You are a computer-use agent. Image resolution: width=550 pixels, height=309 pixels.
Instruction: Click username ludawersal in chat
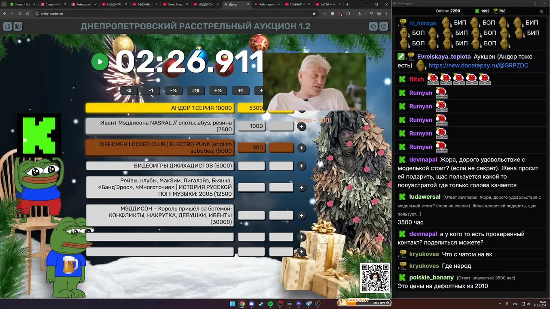[x=425, y=197]
